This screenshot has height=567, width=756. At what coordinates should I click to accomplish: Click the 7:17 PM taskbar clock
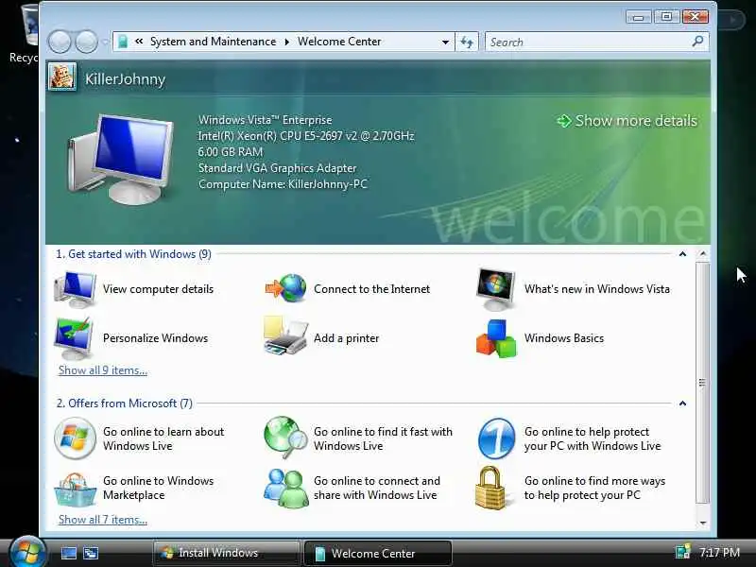tap(719, 552)
